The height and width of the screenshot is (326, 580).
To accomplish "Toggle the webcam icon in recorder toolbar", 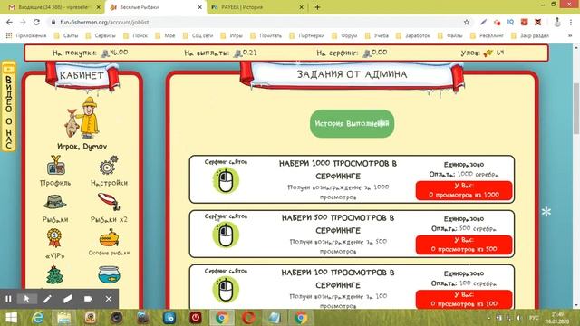I will click(88, 299).
